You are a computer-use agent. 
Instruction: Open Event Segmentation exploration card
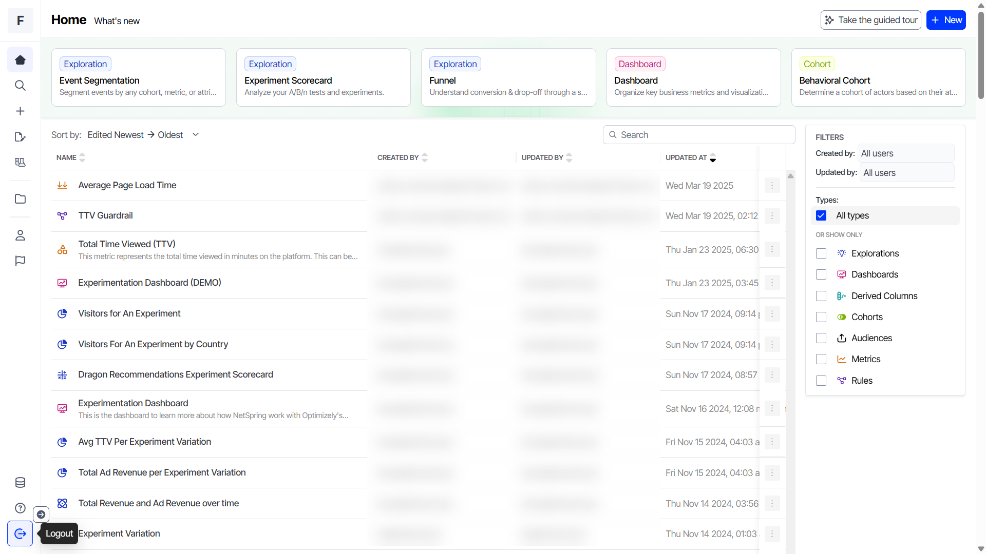[139, 77]
